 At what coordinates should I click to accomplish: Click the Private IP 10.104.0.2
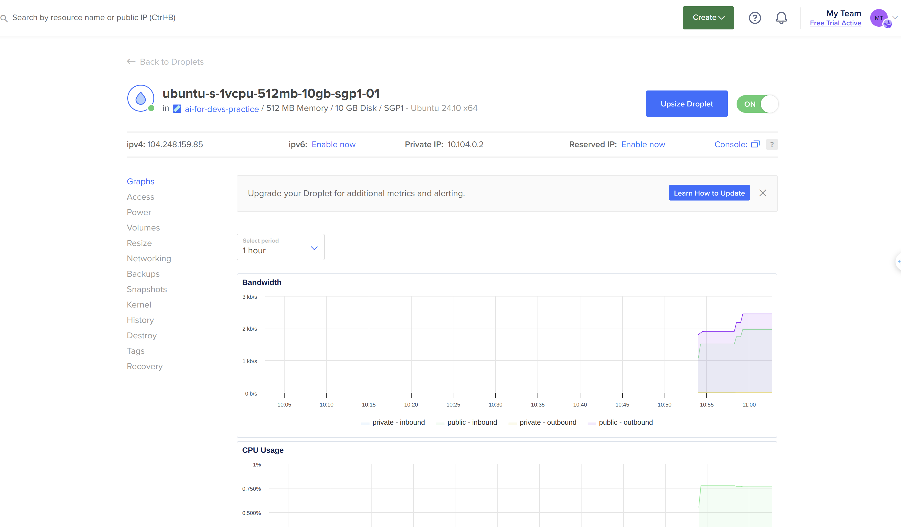pos(465,145)
